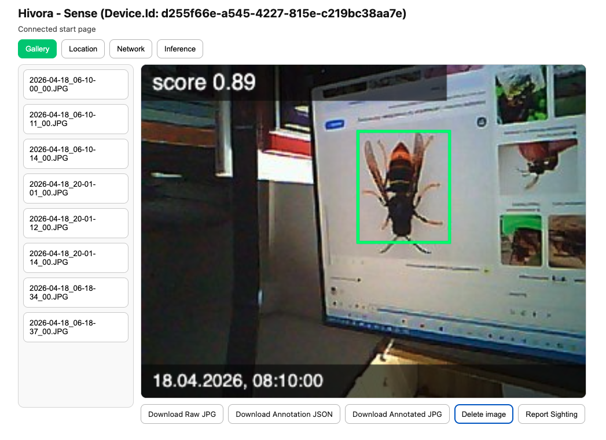Open the Gallery tab

(37, 49)
